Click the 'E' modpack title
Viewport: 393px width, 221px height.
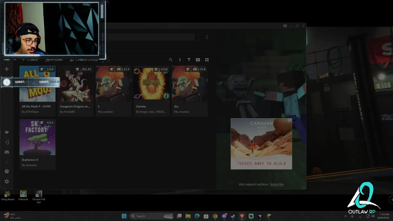point(99,107)
